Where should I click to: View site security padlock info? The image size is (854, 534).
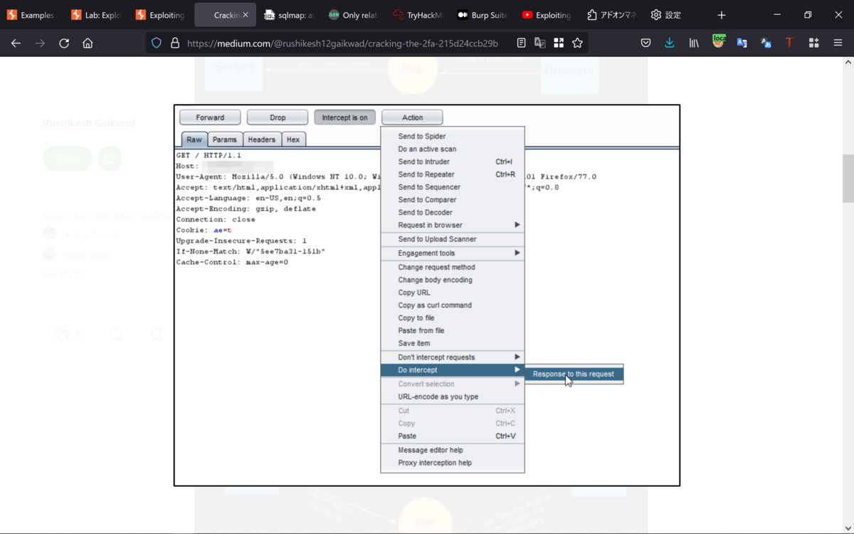[174, 43]
